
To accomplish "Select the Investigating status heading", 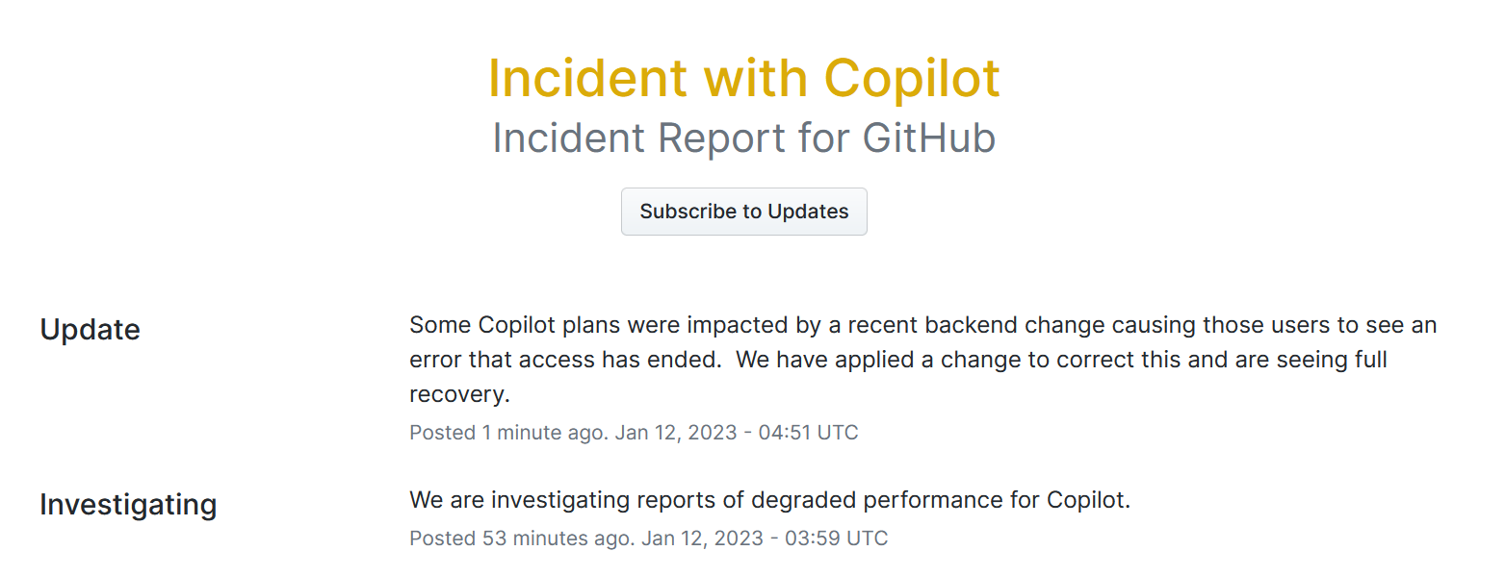I will point(128,504).
